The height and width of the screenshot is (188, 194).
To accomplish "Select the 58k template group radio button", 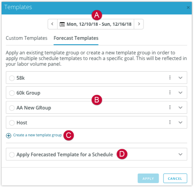I will (12, 78).
